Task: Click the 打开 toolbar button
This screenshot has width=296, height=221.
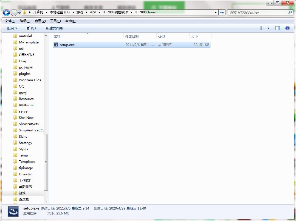Action: [32, 28]
